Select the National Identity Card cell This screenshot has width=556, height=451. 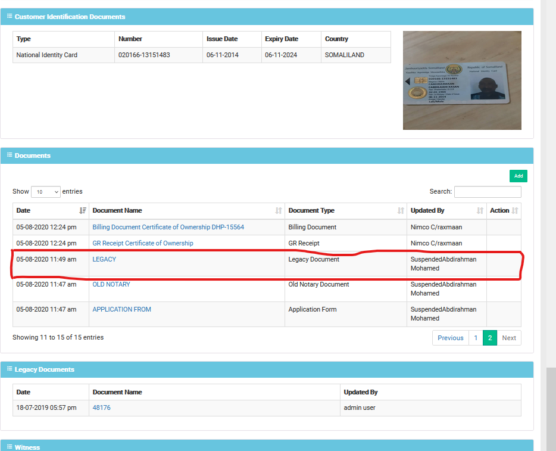pos(64,55)
